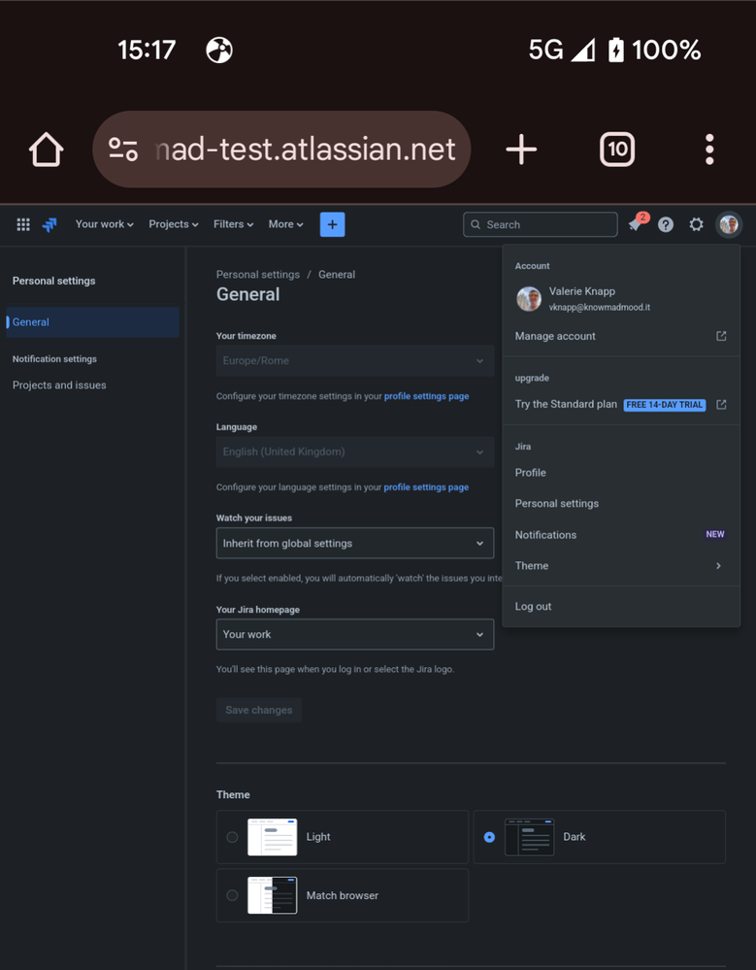
Task: Open the Your timezone dropdown
Action: (x=355, y=360)
